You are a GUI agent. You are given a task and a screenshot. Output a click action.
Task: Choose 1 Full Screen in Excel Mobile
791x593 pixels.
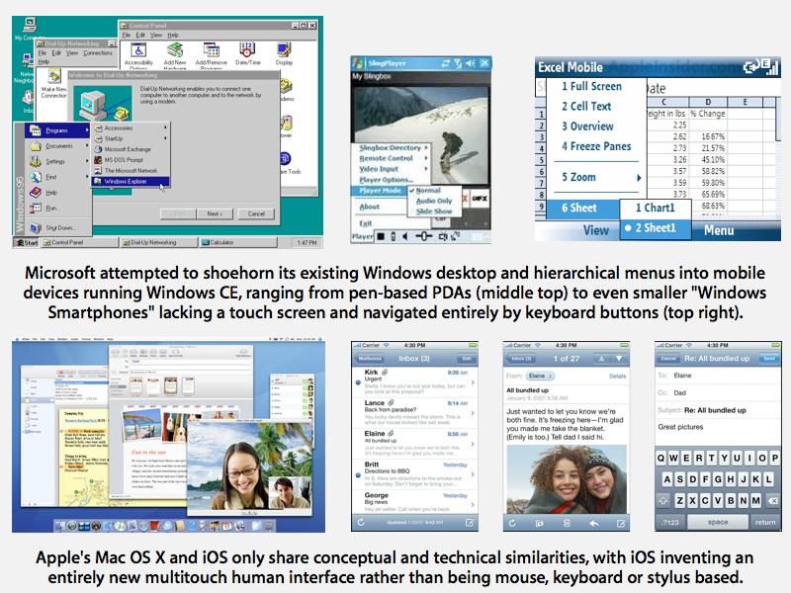(596, 86)
